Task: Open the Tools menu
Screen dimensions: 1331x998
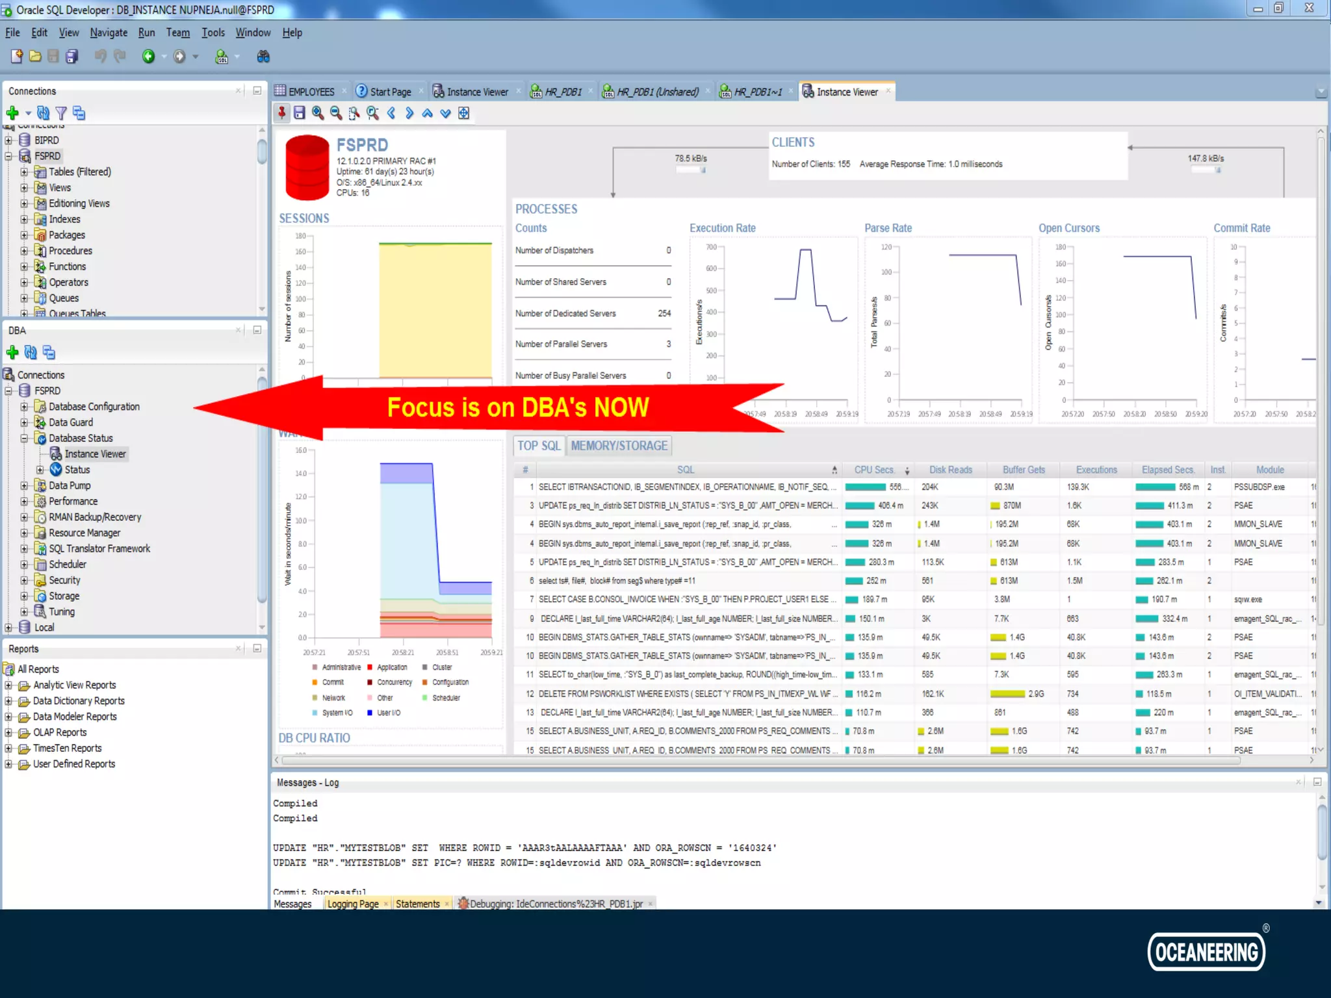Action: tap(213, 32)
